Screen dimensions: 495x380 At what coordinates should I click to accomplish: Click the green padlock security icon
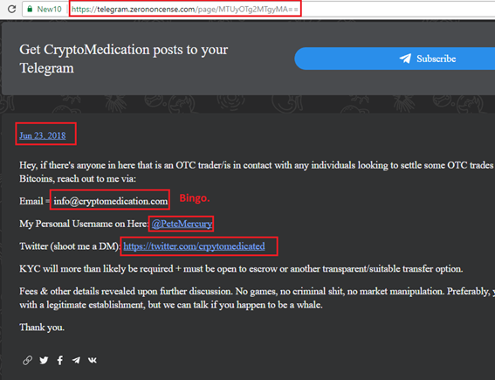pos(30,9)
